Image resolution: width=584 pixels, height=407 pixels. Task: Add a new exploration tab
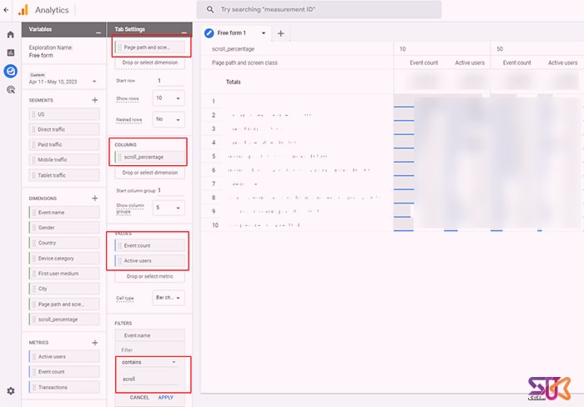coord(281,33)
